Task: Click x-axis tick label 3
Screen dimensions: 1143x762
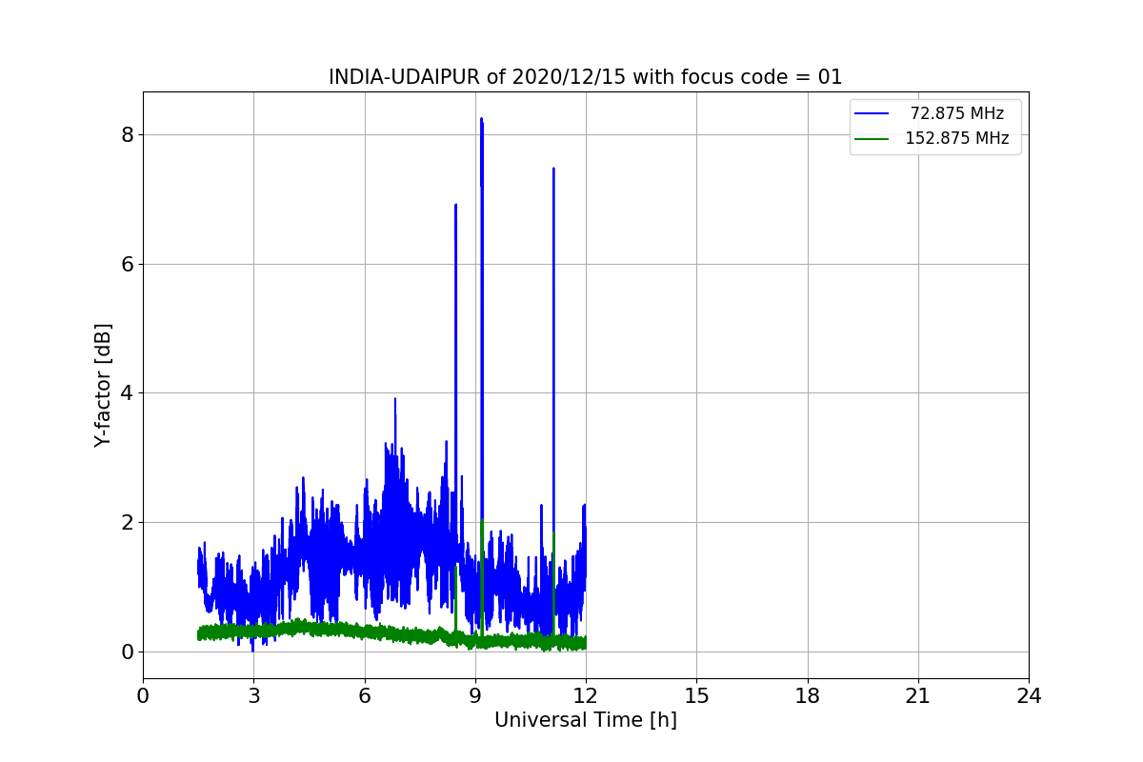Action: [x=253, y=696]
